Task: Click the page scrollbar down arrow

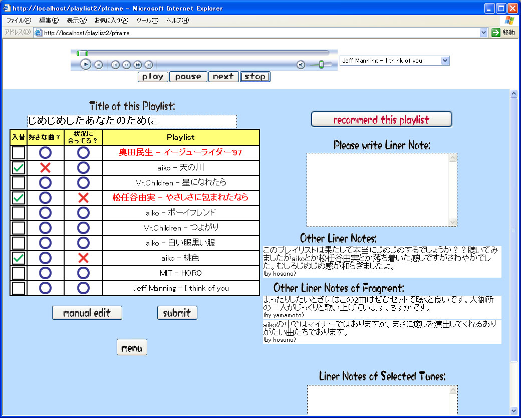Action: click(x=513, y=411)
